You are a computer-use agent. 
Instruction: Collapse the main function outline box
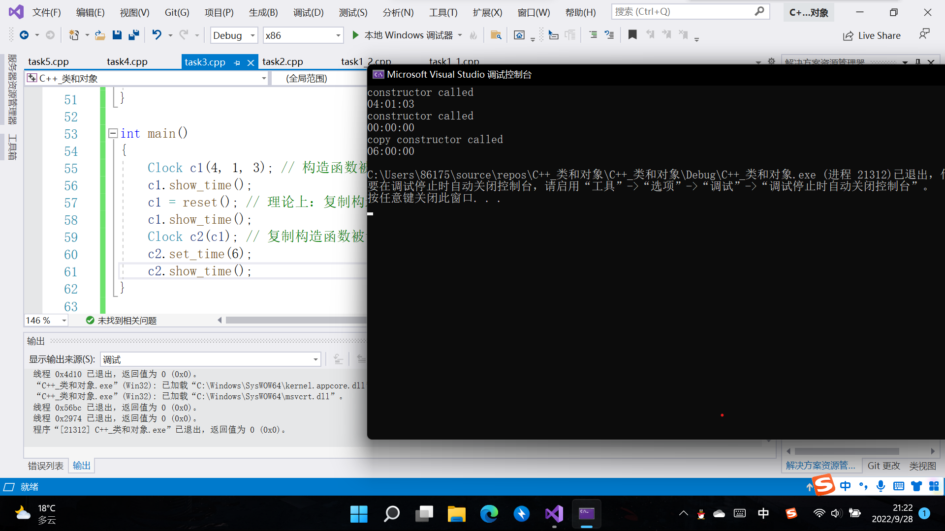click(x=113, y=133)
